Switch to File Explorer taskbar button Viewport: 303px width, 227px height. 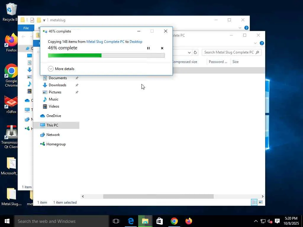pos(145,221)
